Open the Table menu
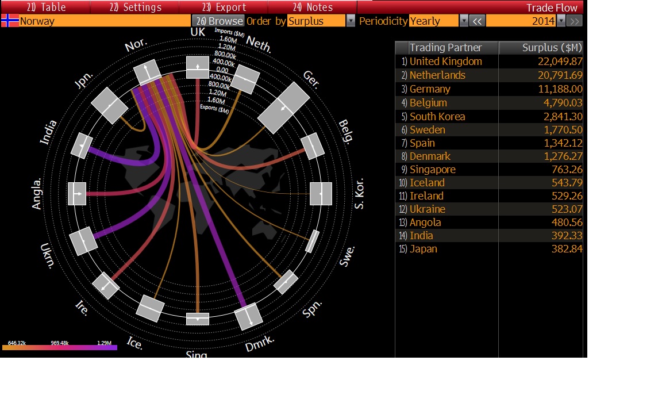This screenshot has height=414, width=662. click(x=46, y=7)
